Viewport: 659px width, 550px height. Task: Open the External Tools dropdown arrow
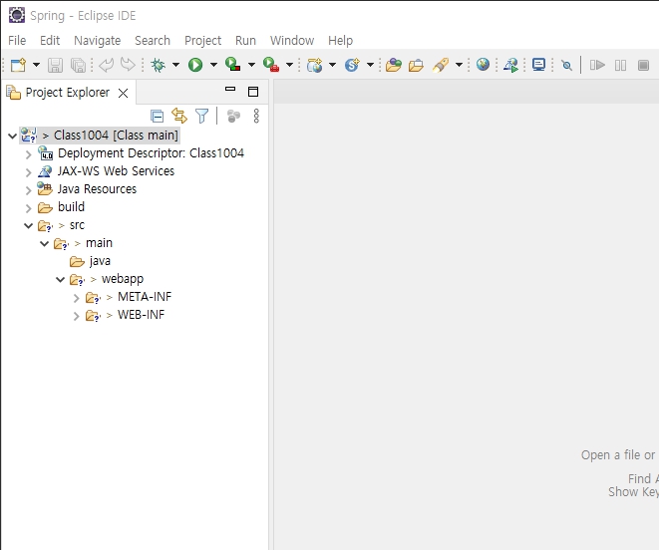click(x=289, y=65)
